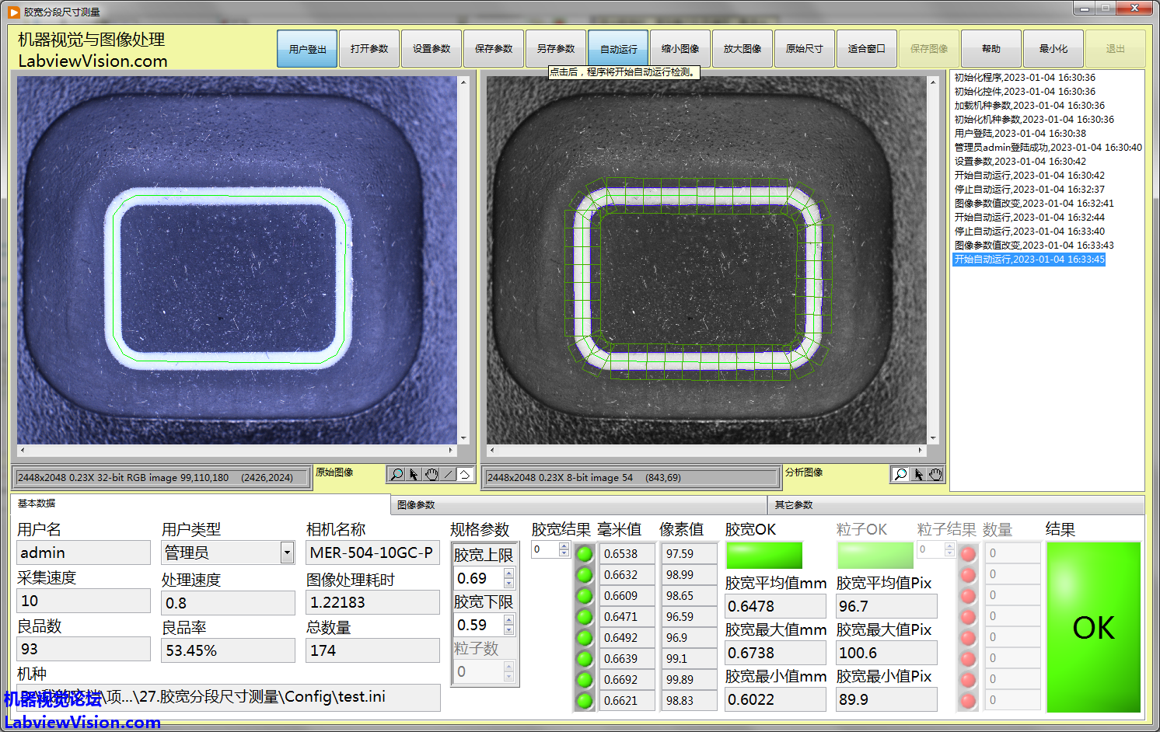Viewport: 1160px width, 732px height.
Task: Select the pointer tool under the original image
Action: click(x=414, y=474)
